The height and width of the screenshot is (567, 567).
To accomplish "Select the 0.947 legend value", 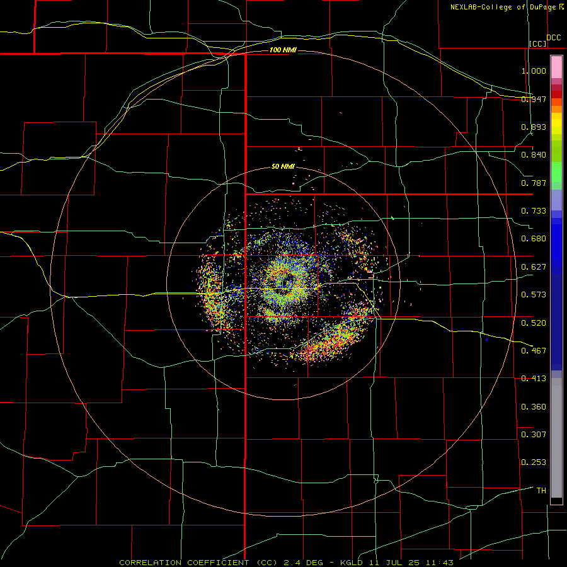I will click(534, 99).
